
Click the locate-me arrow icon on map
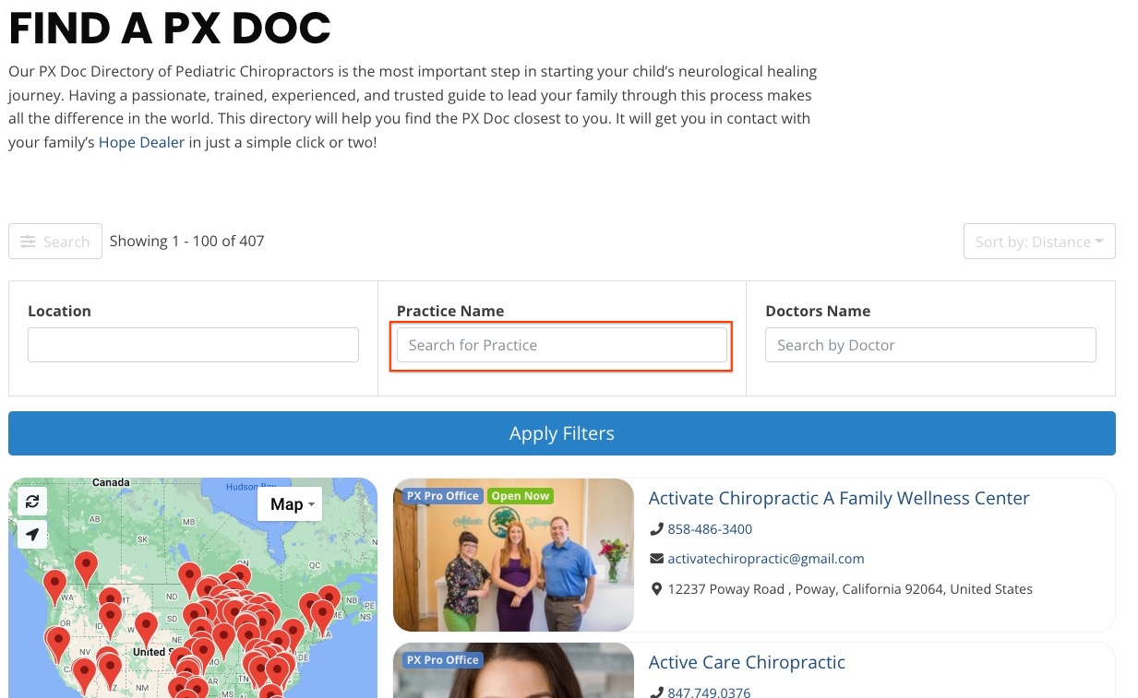point(32,534)
